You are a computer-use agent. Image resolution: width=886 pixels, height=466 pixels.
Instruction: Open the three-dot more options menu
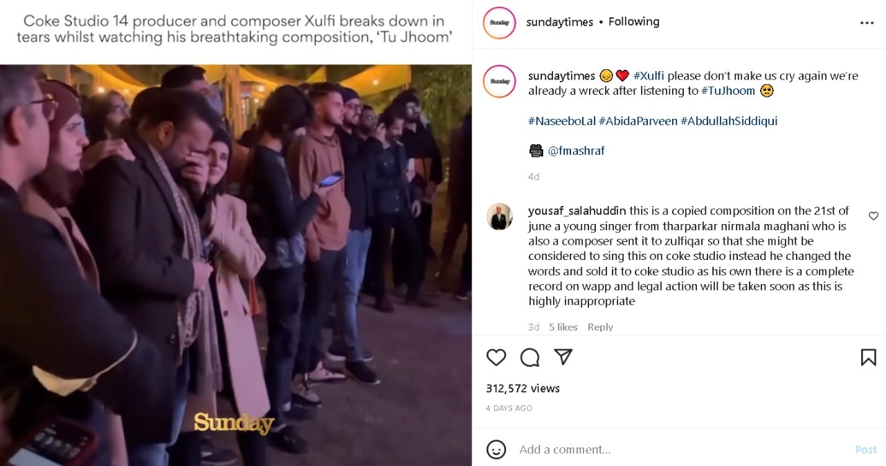(867, 23)
